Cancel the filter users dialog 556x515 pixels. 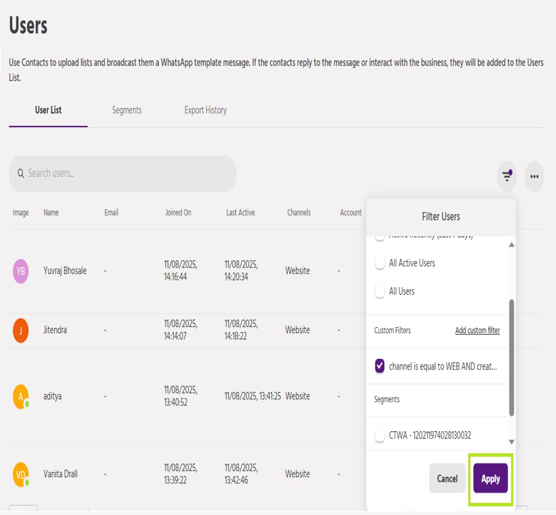pos(447,479)
